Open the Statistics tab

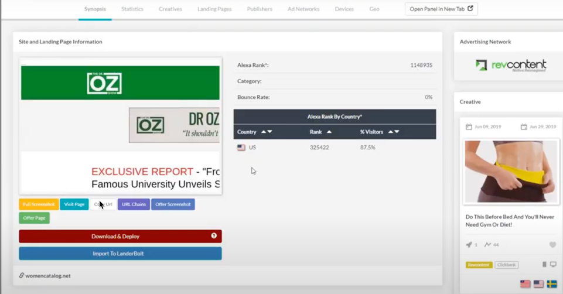(132, 9)
